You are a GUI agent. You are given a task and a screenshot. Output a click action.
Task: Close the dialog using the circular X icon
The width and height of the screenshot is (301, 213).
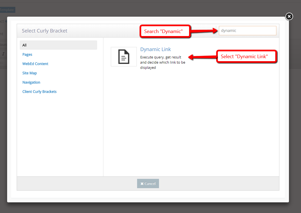coord(289,16)
